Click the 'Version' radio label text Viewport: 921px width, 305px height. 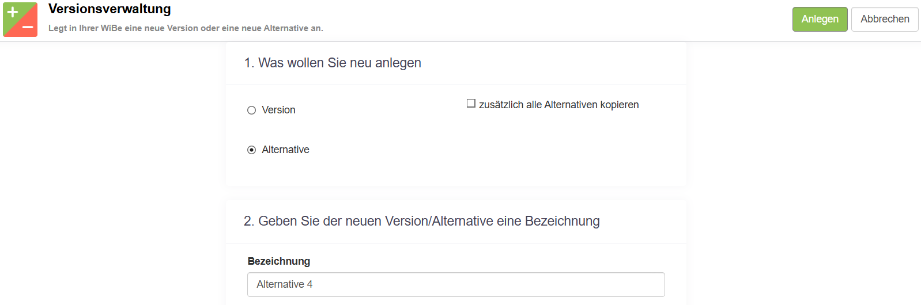tap(278, 110)
